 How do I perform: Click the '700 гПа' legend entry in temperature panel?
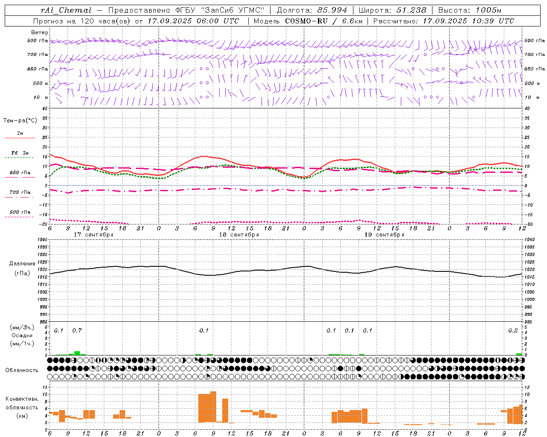point(20,192)
